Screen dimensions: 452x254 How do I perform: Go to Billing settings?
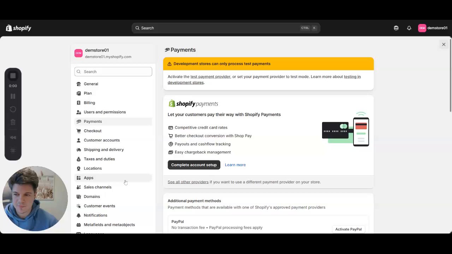(113, 103)
